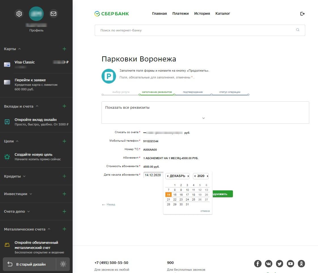Image resolution: width=318 pixels, height=273 pixels.
Task: Add metal account with plus icon
Action: (x=64, y=229)
